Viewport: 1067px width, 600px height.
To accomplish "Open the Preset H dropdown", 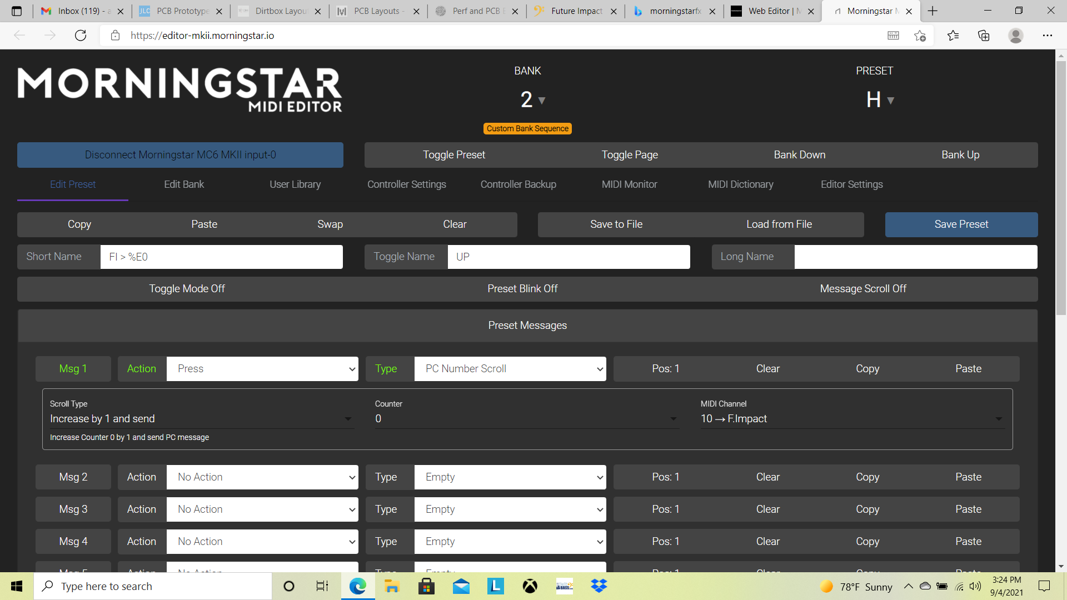I will coord(880,100).
